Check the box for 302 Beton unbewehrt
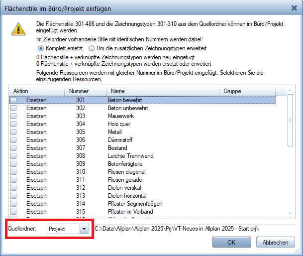Image resolution: width=303 pixels, height=256 pixels. 13,108
